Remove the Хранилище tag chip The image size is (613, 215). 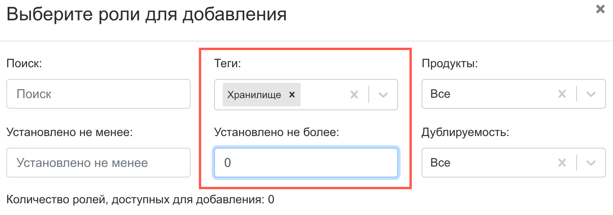click(x=291, y=95)
